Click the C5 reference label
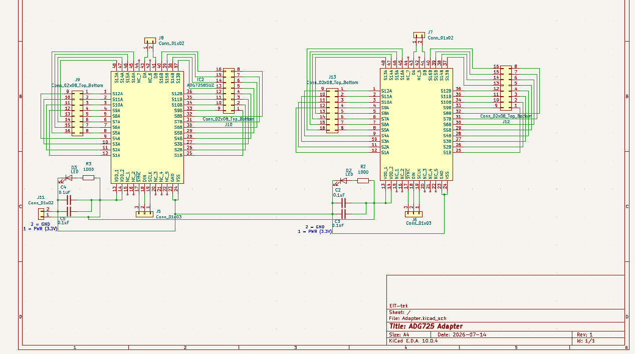 (x=62, y=218)
